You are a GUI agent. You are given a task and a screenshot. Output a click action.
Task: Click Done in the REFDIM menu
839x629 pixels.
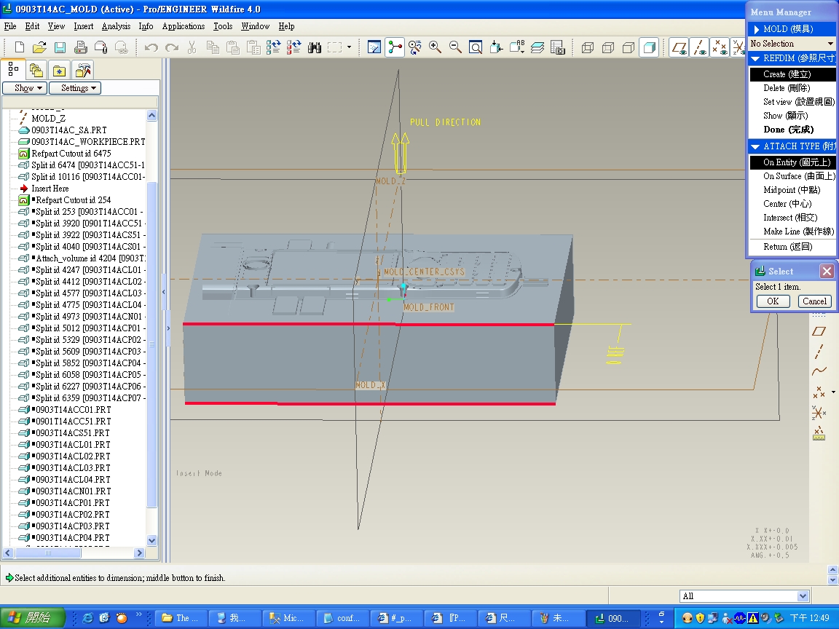pyautogui.click(x=788, y=130)
